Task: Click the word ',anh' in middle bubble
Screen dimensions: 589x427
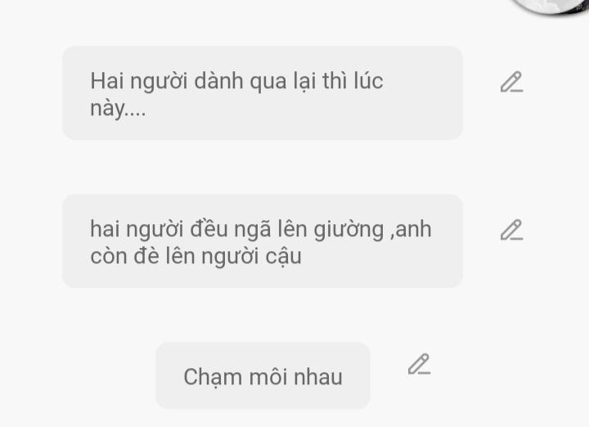Action: click(x=411, y=229)
